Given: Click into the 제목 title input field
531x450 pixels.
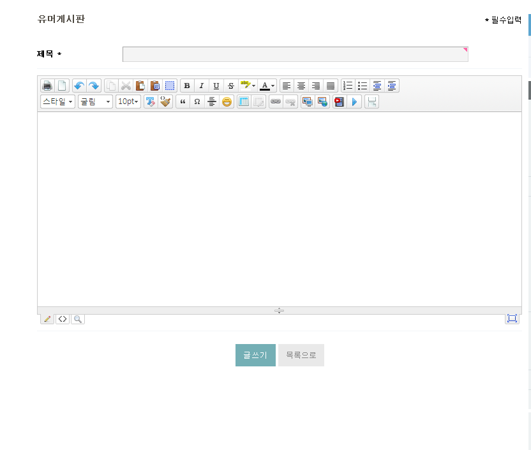Looking at the screenshot, I should coord(295,54).
